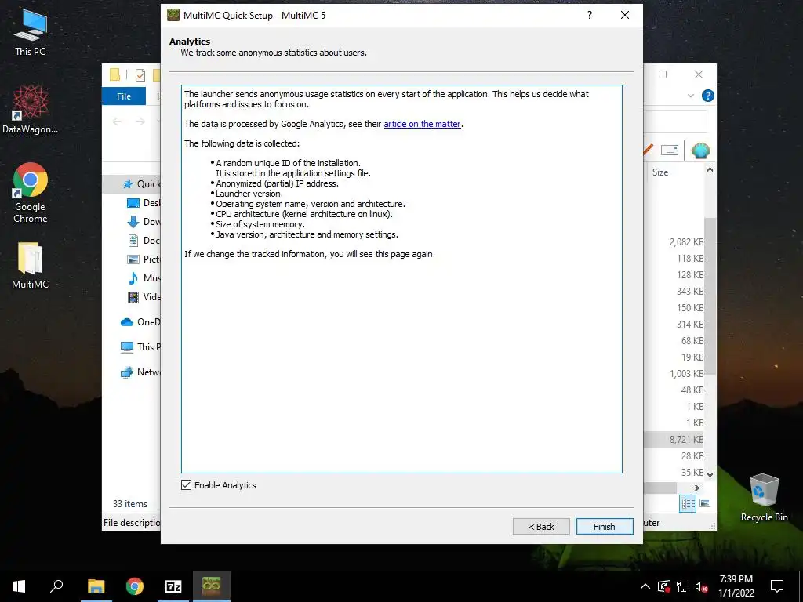Select Network in Explorer sidebar

140,372
